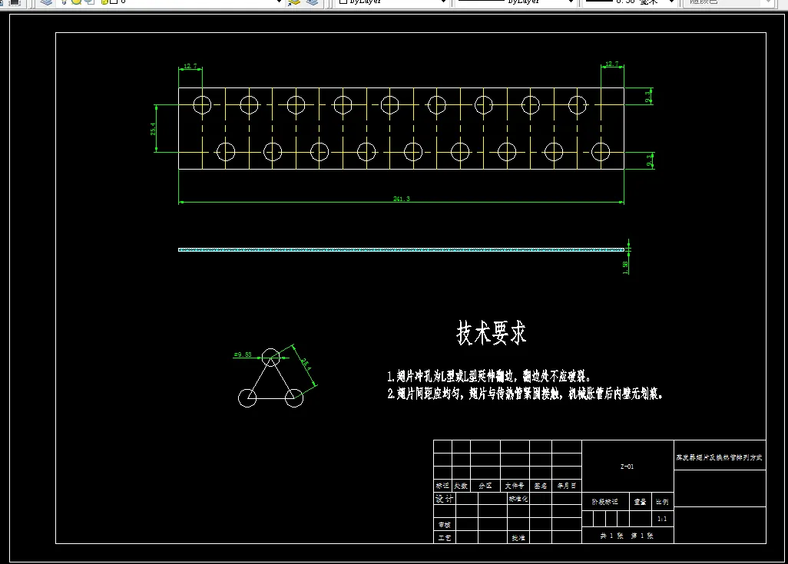Select the ø9.53 diameter dimension
This screenshot has width=788, height=564.
point(243,355)
